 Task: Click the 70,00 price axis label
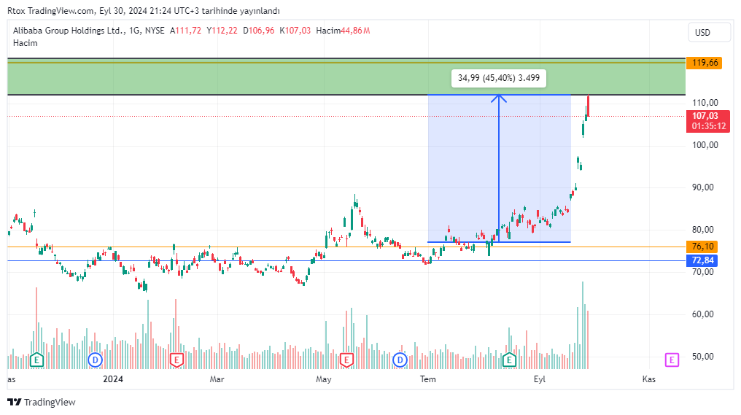pos(703,272)
